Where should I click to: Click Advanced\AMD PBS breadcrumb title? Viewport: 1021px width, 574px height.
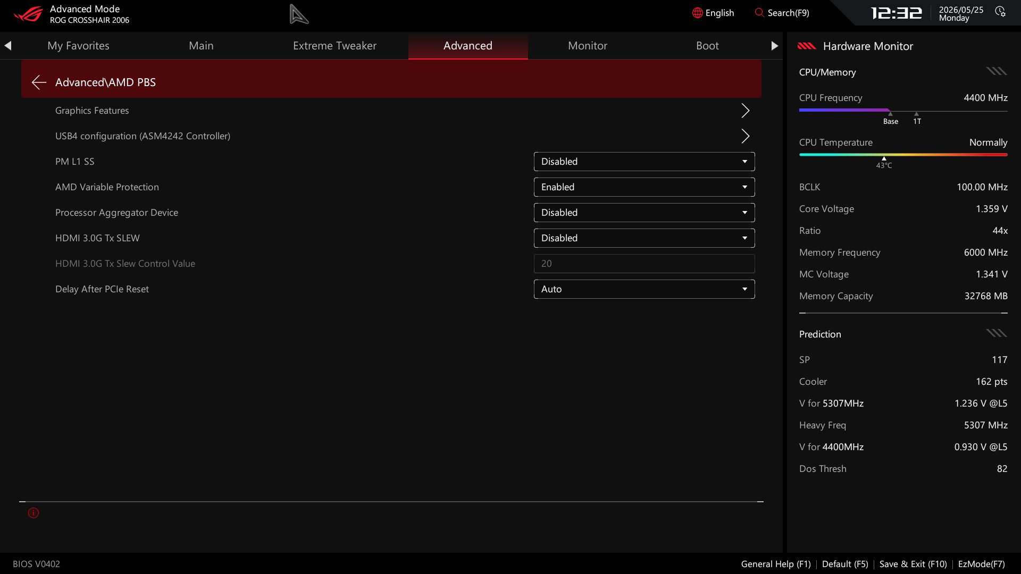[105, 82]
